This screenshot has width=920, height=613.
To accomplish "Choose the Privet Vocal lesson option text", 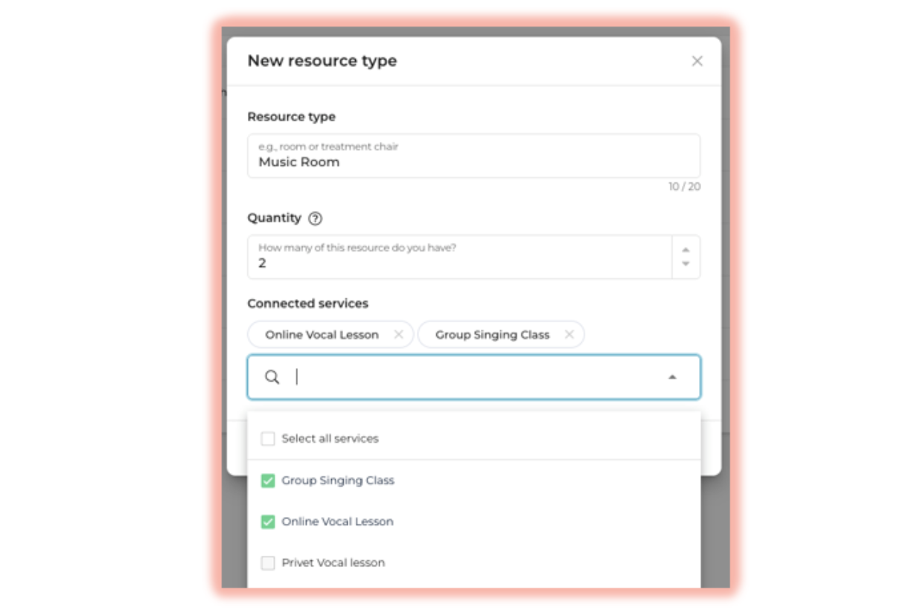I will pos(333,563).
